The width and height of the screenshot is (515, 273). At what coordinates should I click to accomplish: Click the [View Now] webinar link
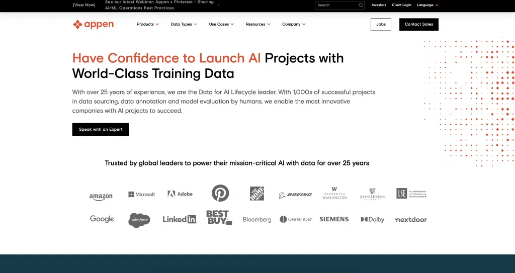pos(84,5)
